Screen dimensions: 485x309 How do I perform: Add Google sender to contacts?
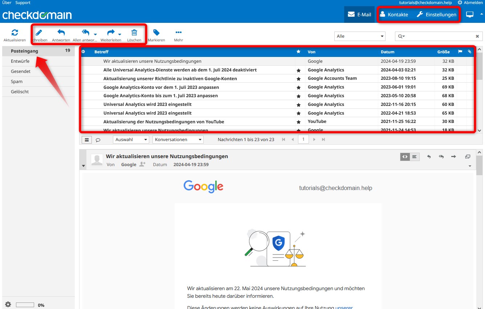point(143,164)
